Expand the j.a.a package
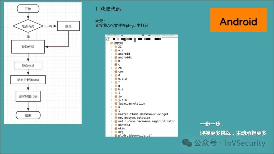This screenshot has height=154, width=274. coord(112,100)
